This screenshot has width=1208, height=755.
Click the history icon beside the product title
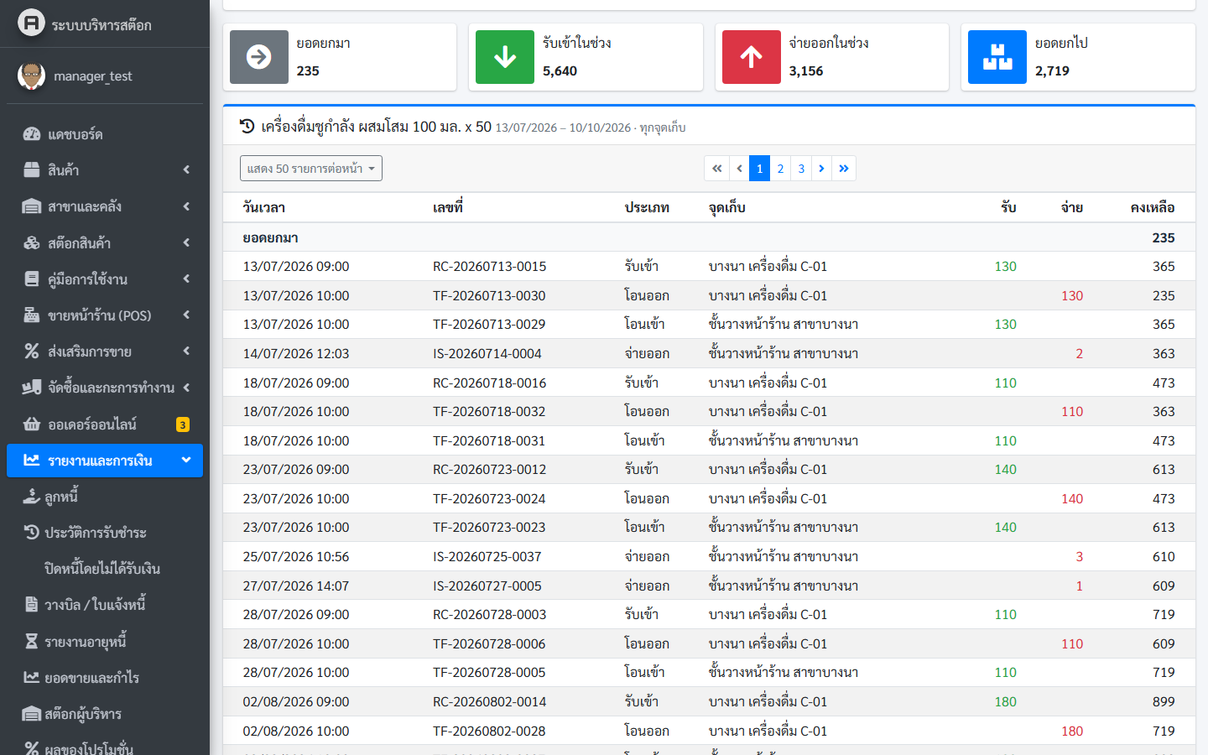click(247, 127)
